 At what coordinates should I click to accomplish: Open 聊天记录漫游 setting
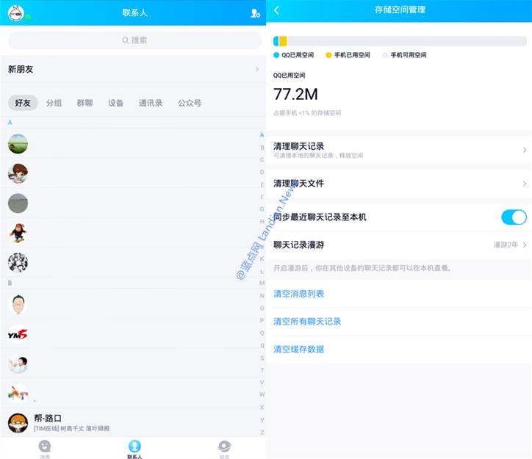click(399, 245)
